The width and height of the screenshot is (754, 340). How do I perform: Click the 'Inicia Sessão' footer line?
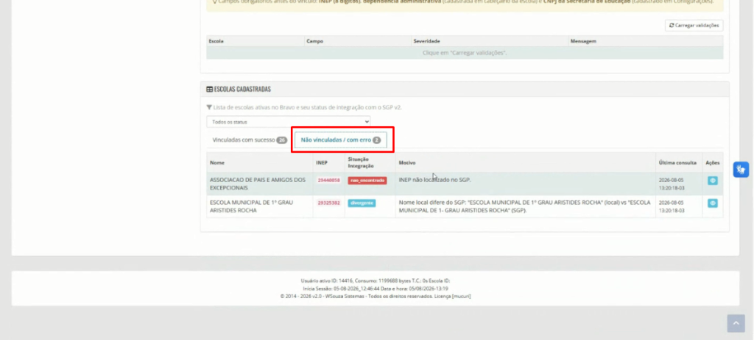(376, 288)
